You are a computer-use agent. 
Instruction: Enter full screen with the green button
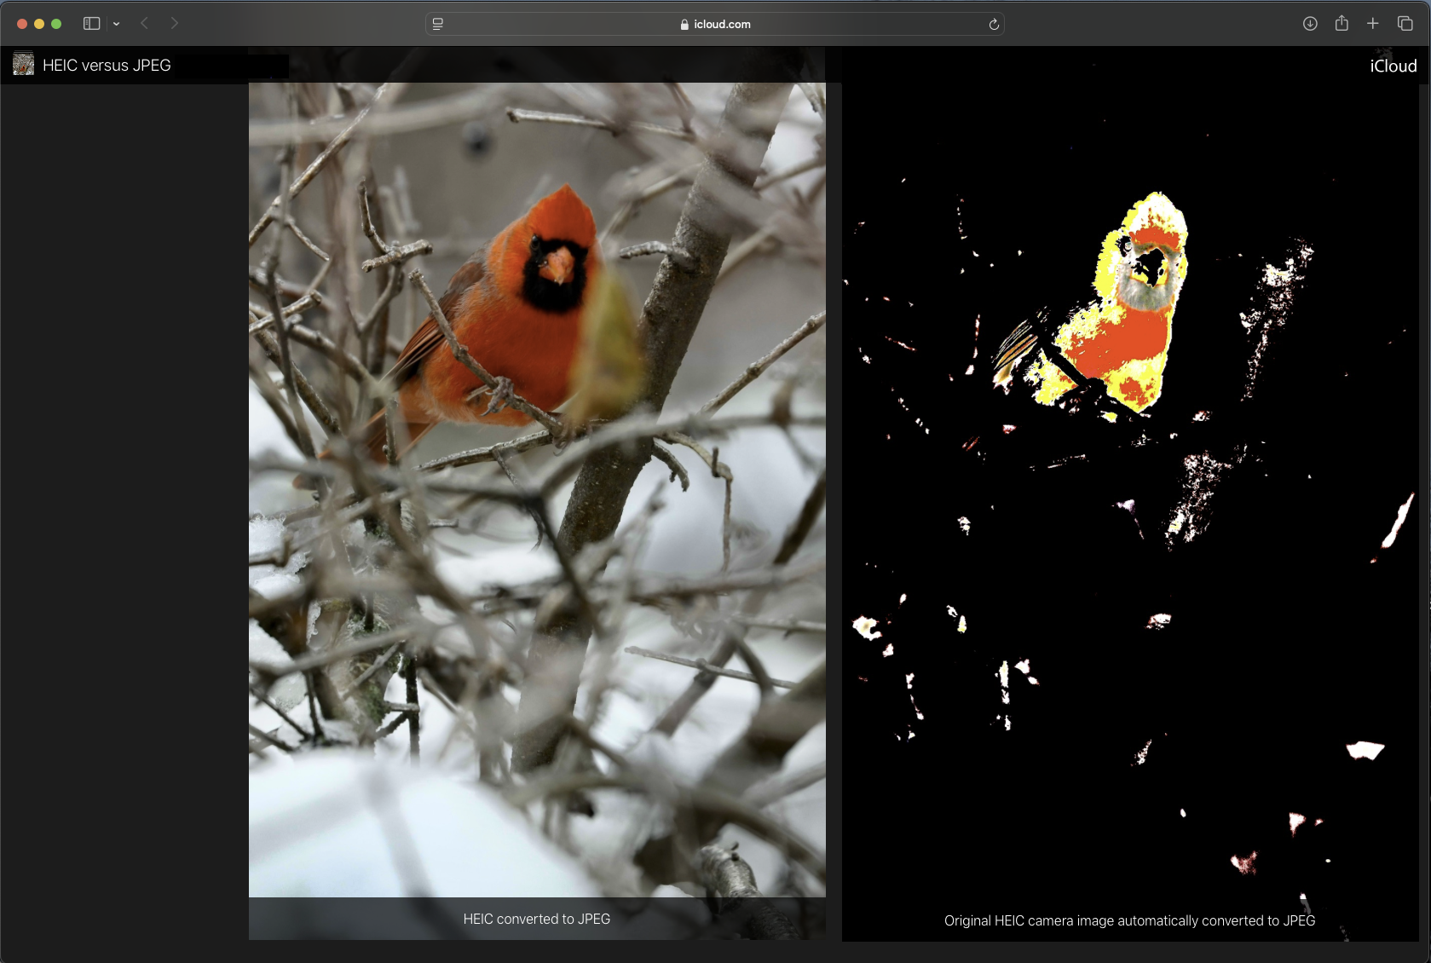tap(56, 24)
